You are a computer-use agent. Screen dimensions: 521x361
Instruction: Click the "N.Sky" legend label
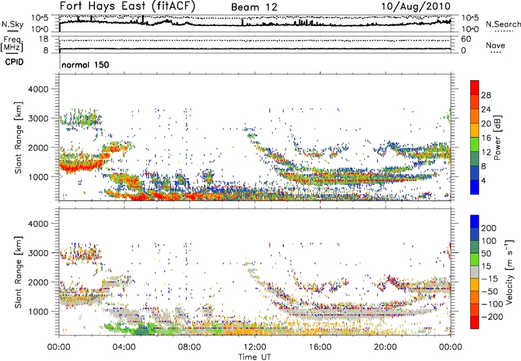(12, 24)
